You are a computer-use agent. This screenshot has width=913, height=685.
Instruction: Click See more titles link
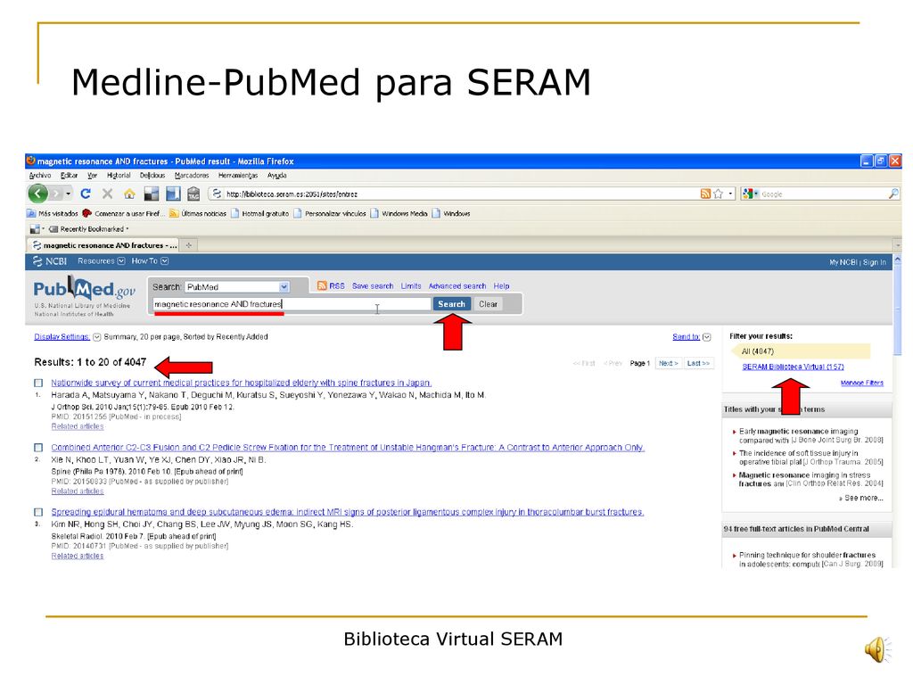point(861,498)
